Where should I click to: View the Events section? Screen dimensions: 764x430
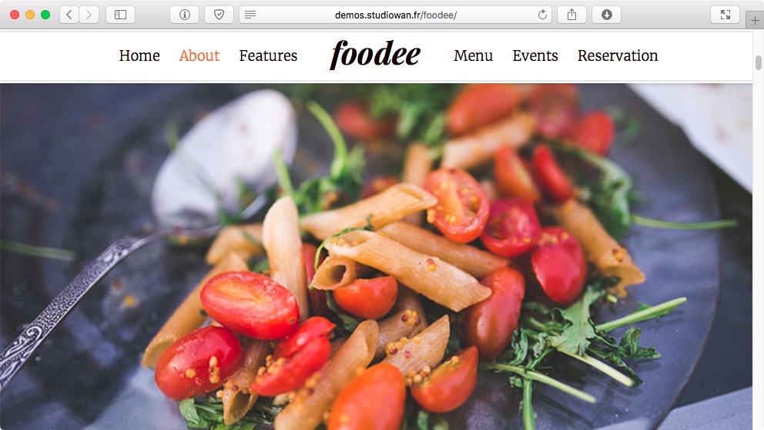point(535,55)
